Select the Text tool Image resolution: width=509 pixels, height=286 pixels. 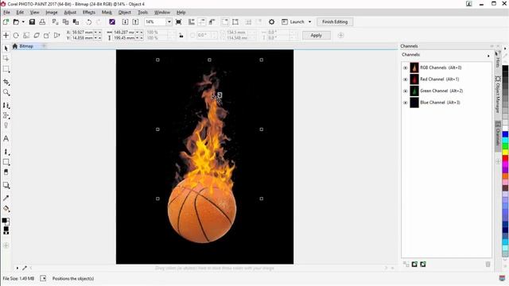pyautogui.click(x=6, y=138)
